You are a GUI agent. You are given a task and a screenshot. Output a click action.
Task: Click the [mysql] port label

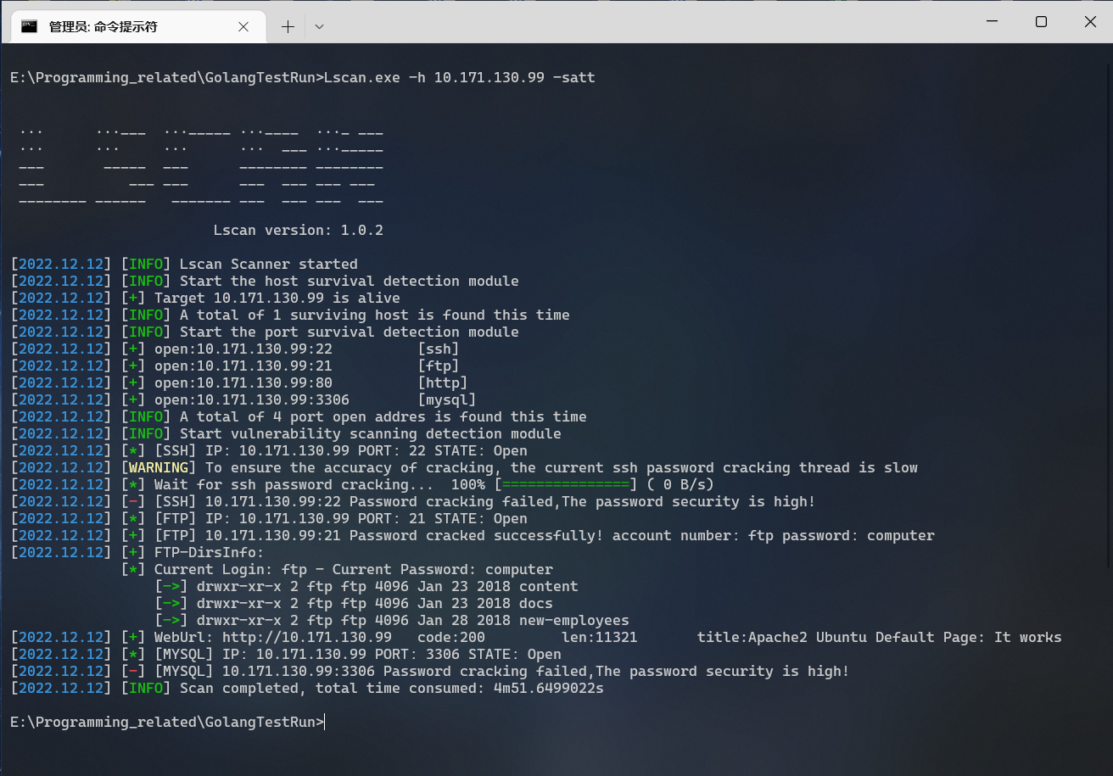point(447,399)
